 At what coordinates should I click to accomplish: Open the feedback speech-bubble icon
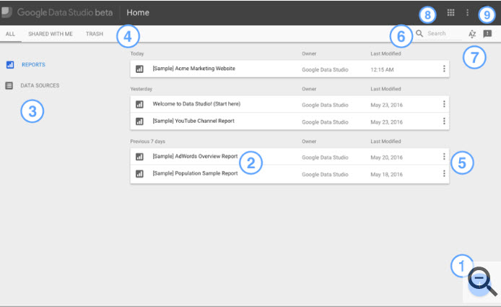click(487, 33)
